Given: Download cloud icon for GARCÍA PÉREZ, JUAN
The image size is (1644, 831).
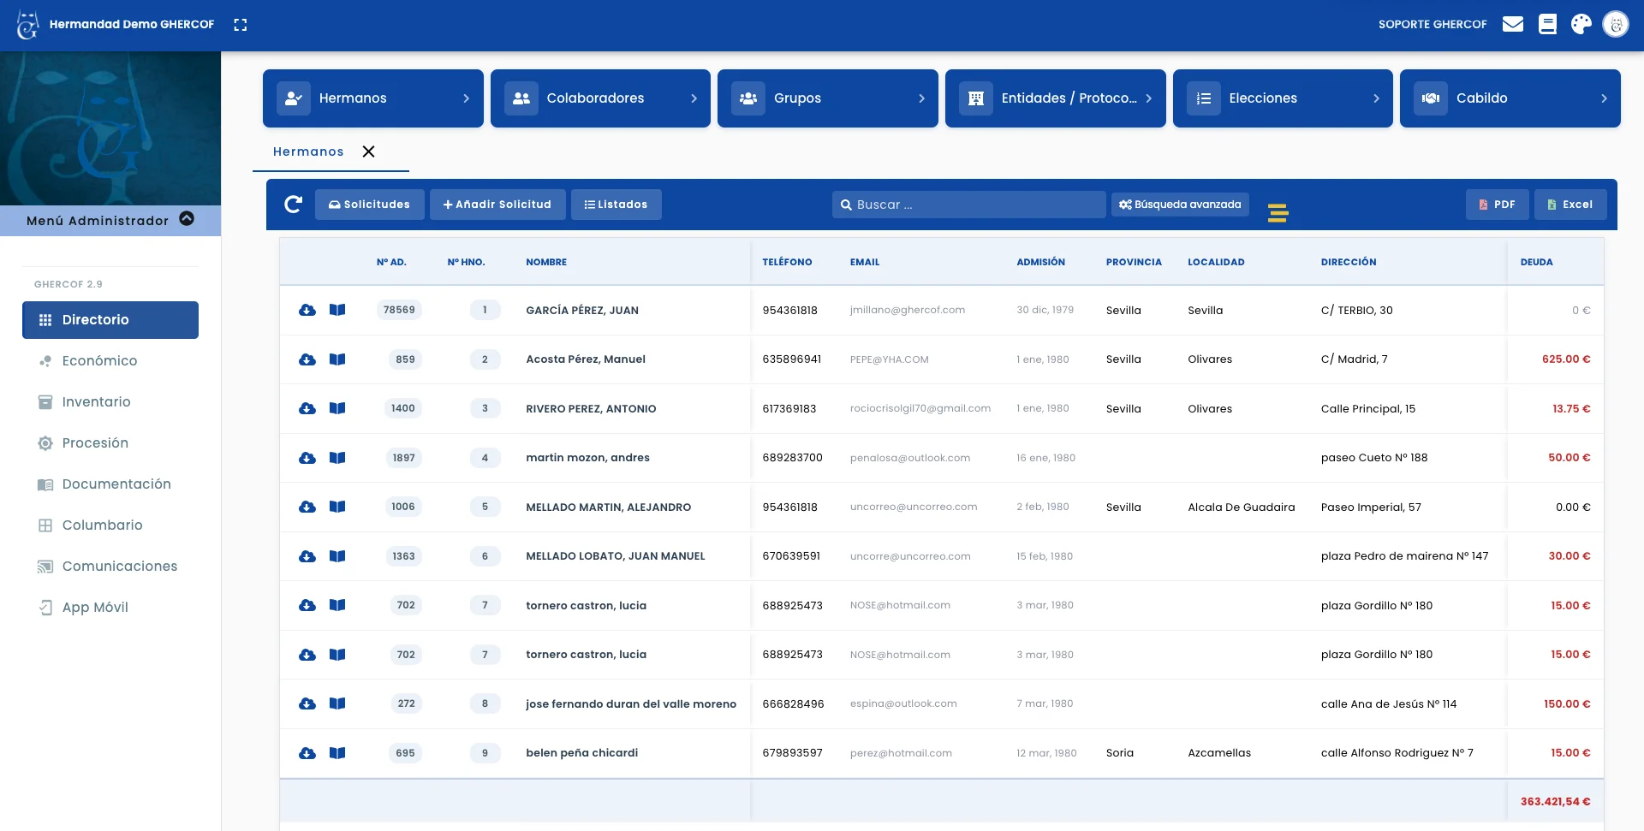Looking at the screenshot, I should [x=307, y=310].
